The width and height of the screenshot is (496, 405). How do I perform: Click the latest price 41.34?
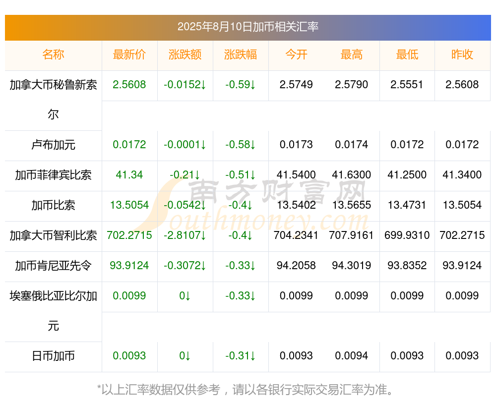click(129, 174)
